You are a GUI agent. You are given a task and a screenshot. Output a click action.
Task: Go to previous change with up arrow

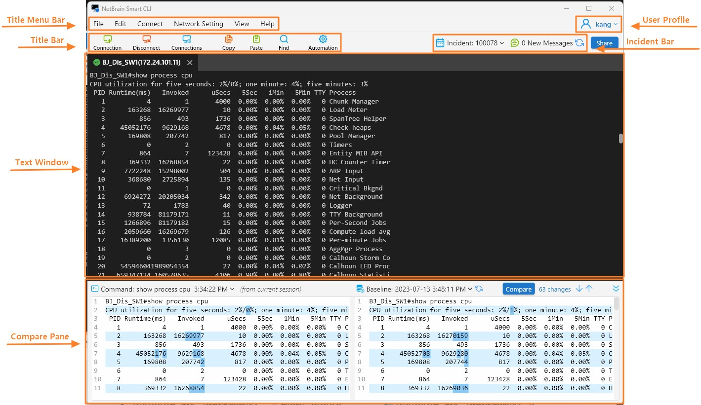(x=589, y=289)
